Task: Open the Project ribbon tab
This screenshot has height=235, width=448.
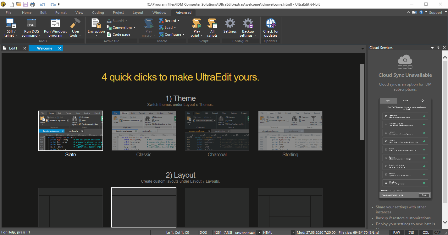Action: [x=119, y=13]
